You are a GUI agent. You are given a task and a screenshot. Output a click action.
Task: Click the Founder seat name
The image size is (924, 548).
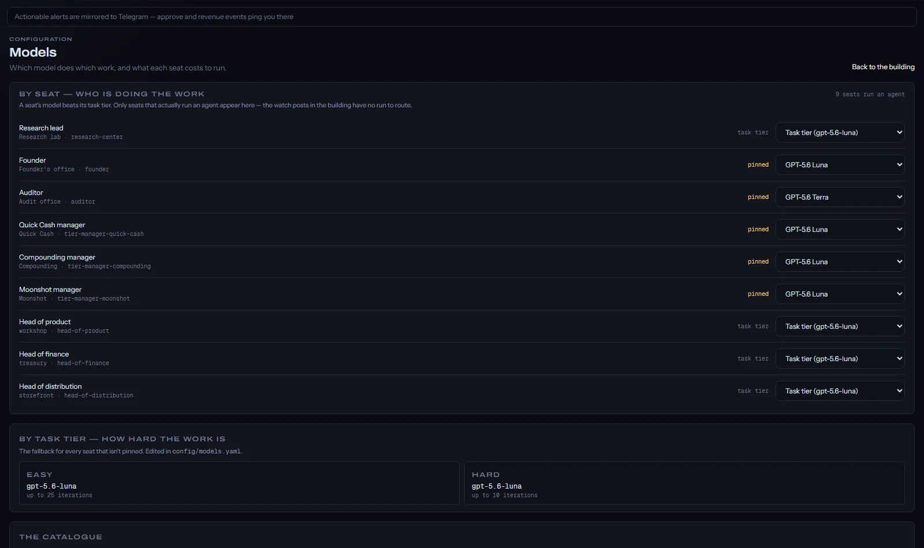coord(32,160)
